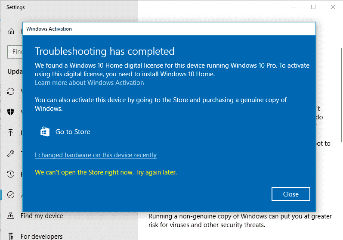Open For developers in sidebar
The width and height of the screenshot is (343, 240).
pyautogui.click(x=41, y=237)
